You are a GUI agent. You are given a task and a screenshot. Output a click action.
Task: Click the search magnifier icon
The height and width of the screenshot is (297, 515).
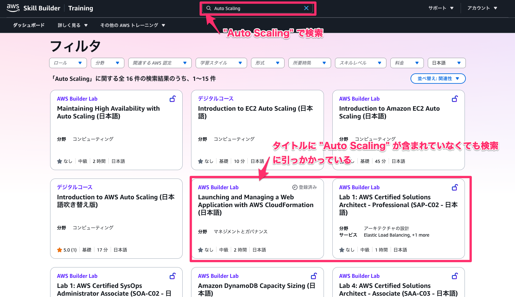tap(209, 8)
